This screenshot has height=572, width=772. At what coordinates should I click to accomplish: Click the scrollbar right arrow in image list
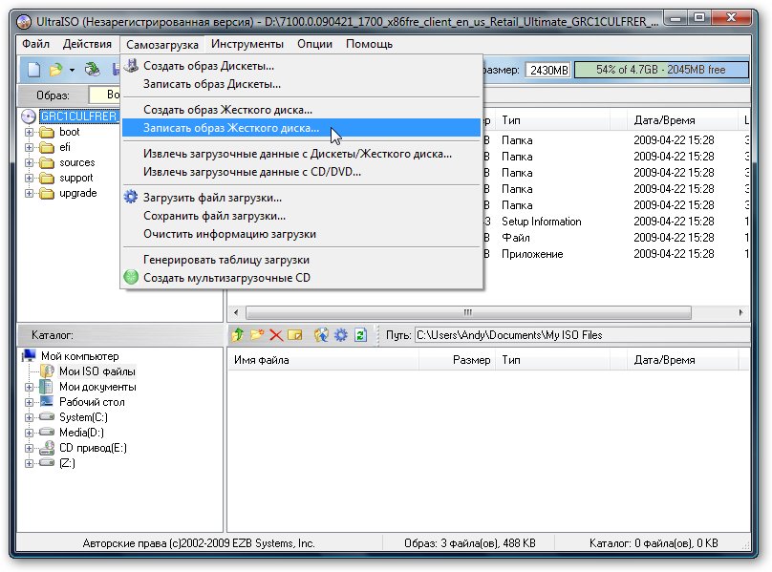point(740,312)
